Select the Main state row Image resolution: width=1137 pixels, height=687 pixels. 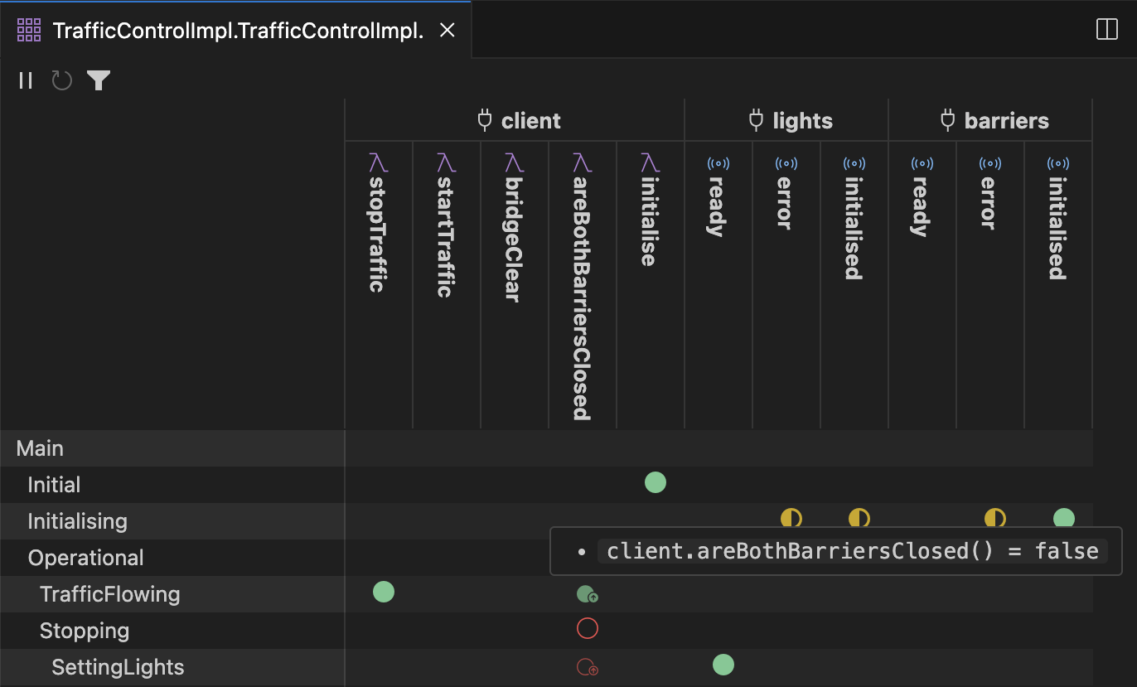pos(172,448)
